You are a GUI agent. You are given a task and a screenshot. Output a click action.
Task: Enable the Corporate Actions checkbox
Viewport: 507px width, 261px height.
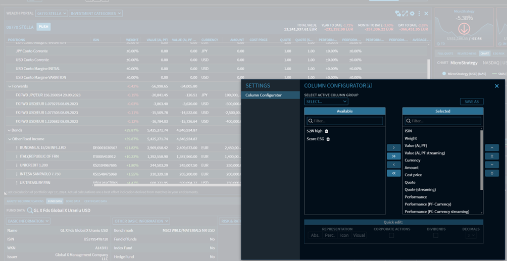click(391, 235)
